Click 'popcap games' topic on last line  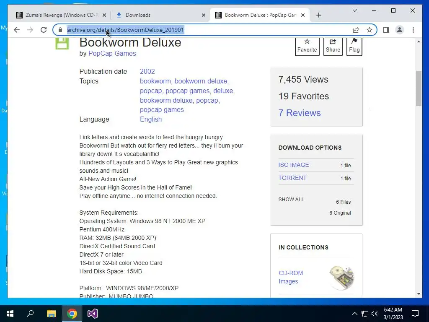[162, 109]
